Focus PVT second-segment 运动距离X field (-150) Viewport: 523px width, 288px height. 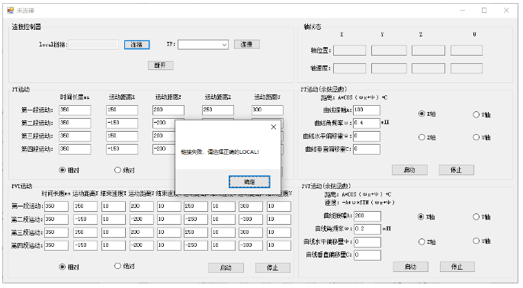click(x=85, y=219)
